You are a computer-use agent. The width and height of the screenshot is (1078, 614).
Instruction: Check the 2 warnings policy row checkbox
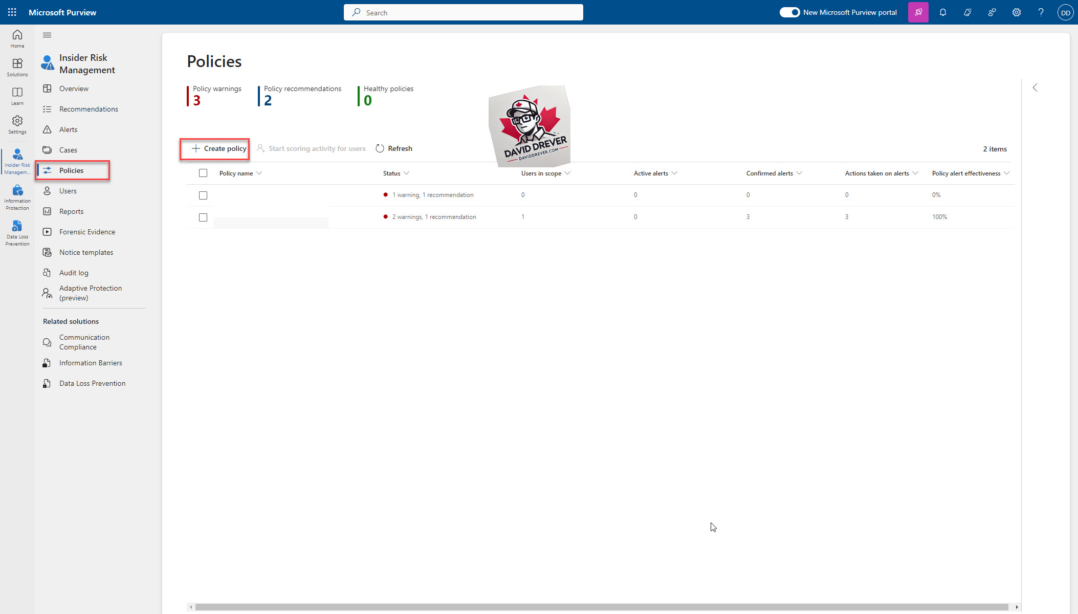[203, 217]
